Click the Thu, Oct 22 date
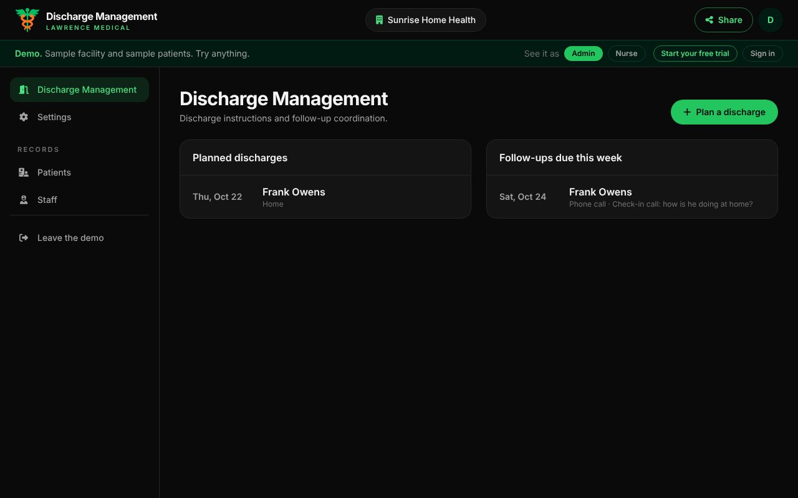This screenshot has width=798, height=498. (x=217, y=197)
